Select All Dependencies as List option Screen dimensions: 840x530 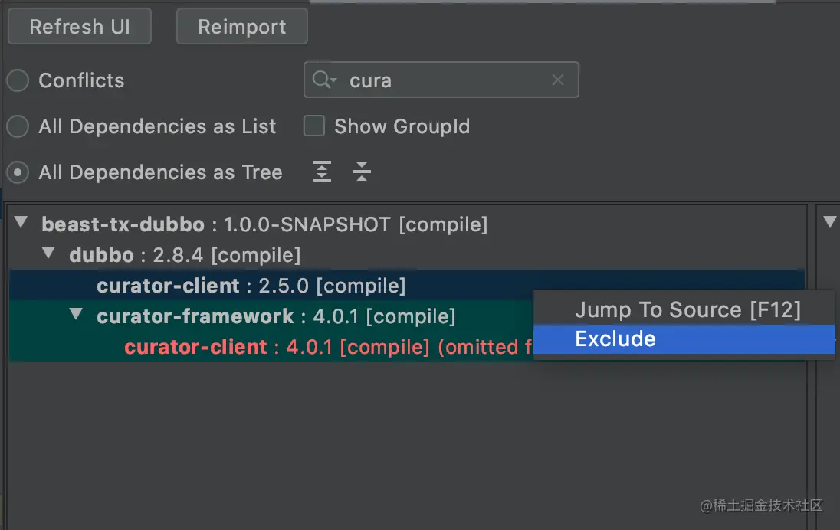18,126
